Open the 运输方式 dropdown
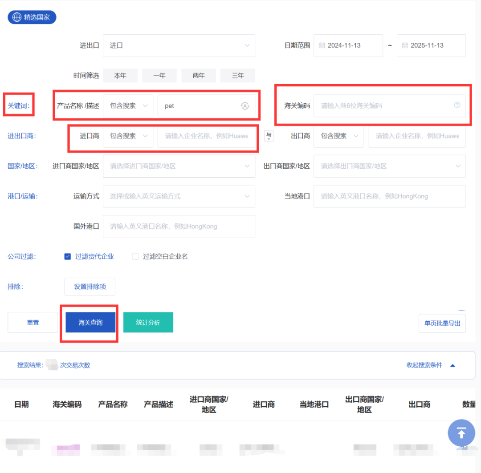The width and height of the screenshot is (481, 473). point(179,196)
